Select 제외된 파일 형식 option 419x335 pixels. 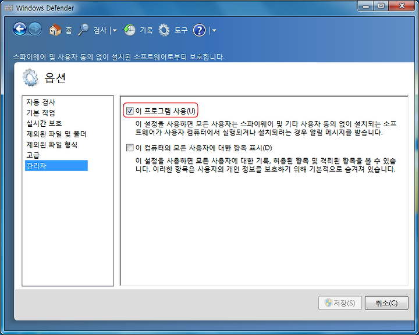pos(52,144)
